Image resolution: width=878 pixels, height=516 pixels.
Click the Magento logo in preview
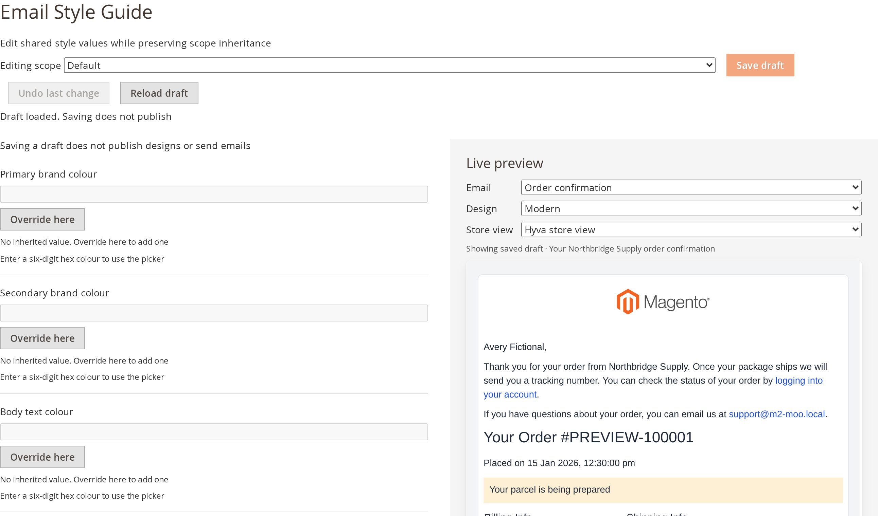tap(663, 302)
